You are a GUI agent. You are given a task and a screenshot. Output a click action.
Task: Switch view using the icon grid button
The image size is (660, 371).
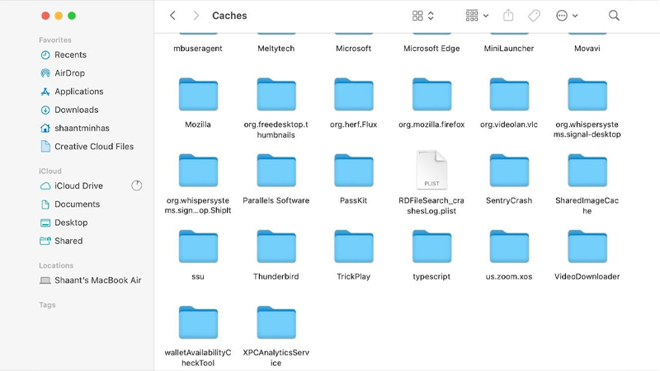pos(422,16)
